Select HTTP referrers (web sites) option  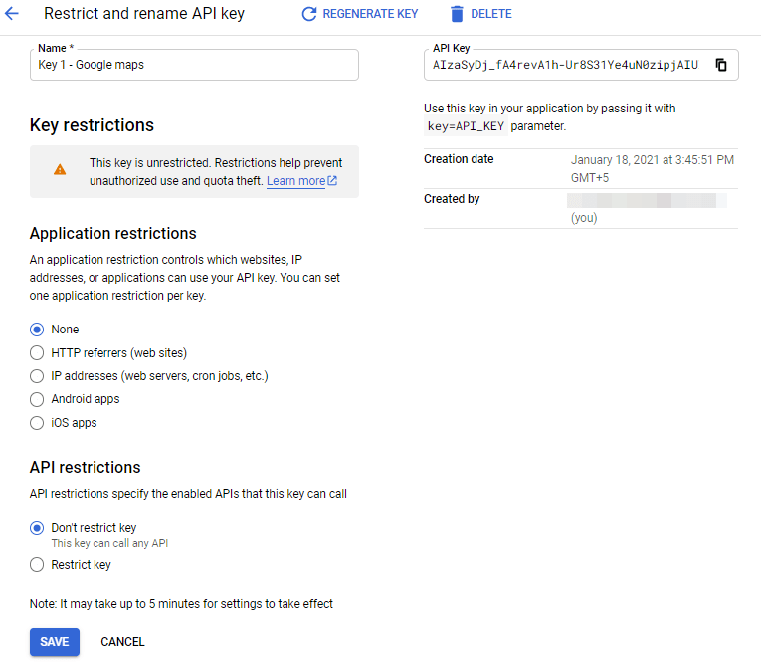pyautogui.click(x=37, y=352)
